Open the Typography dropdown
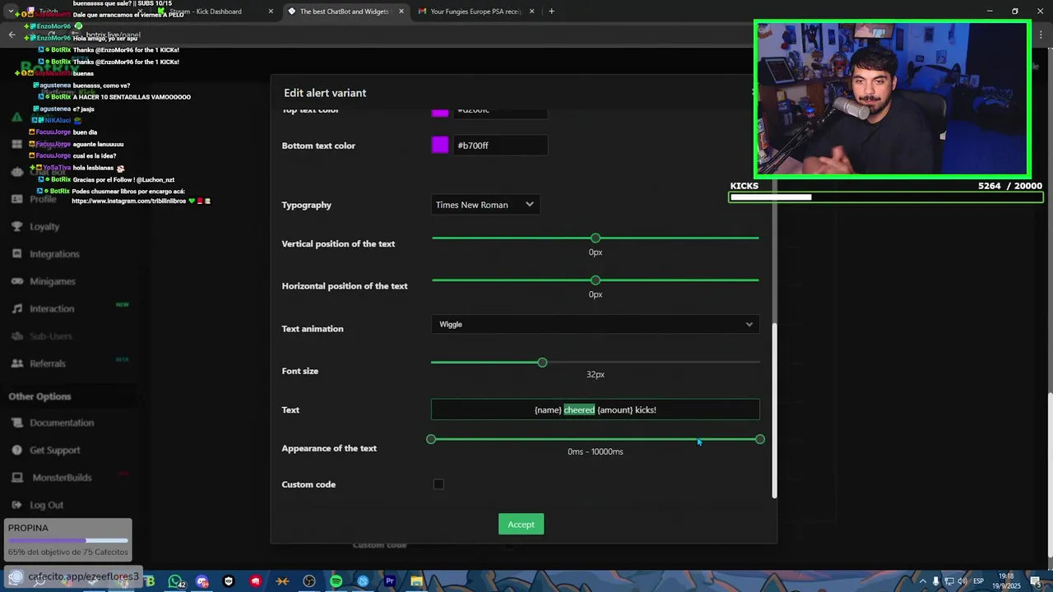1053x592 pixels. point(485,205)
